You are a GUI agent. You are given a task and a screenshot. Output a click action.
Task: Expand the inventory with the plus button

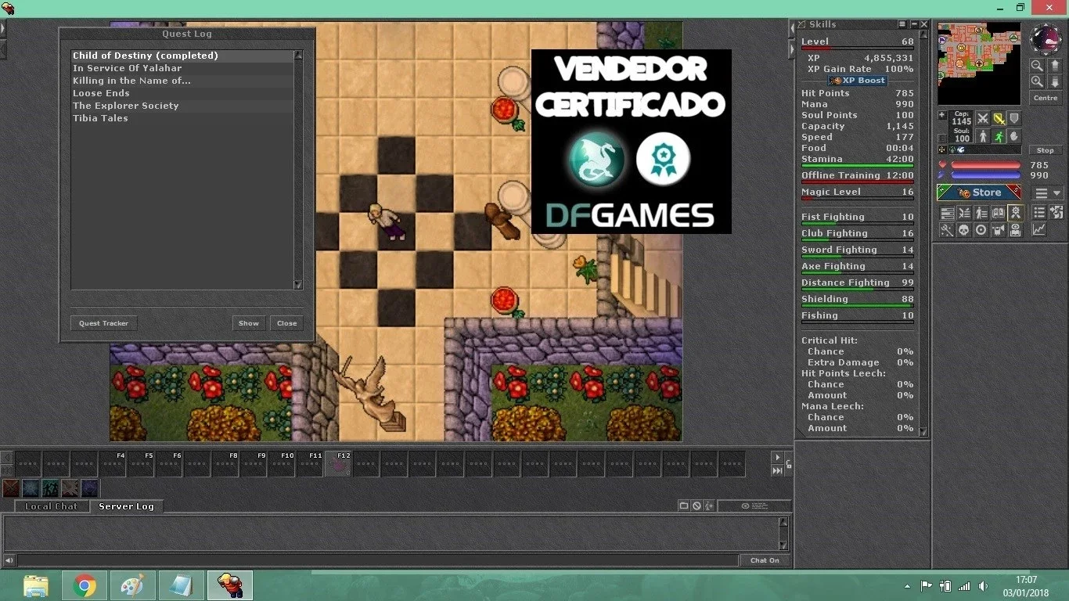[942, 116]
